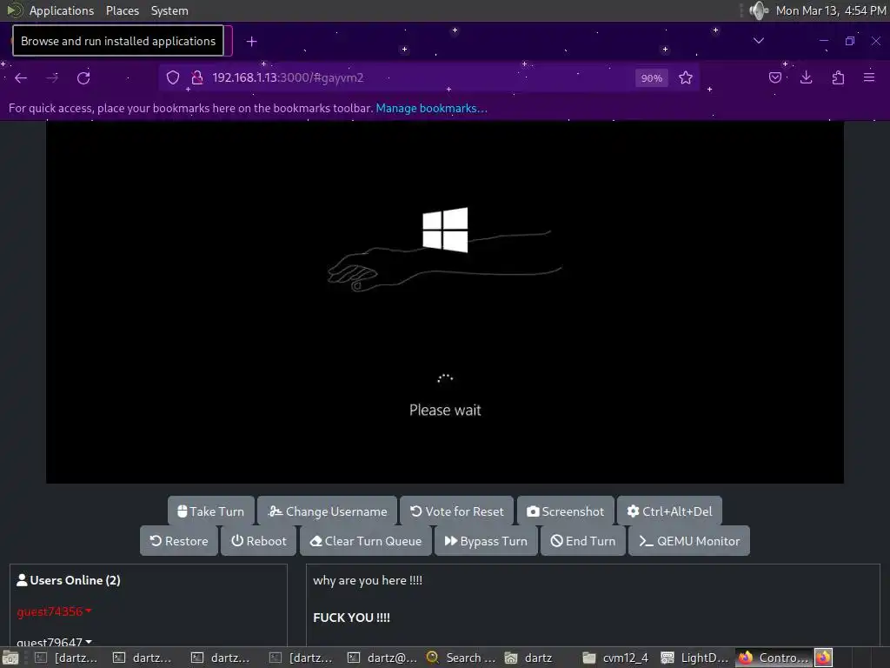Image resolution: width=890 pixels, height=668 pixels.
Task: Send Ctrl+Alt+Del to VM
Action: (669, 511)
